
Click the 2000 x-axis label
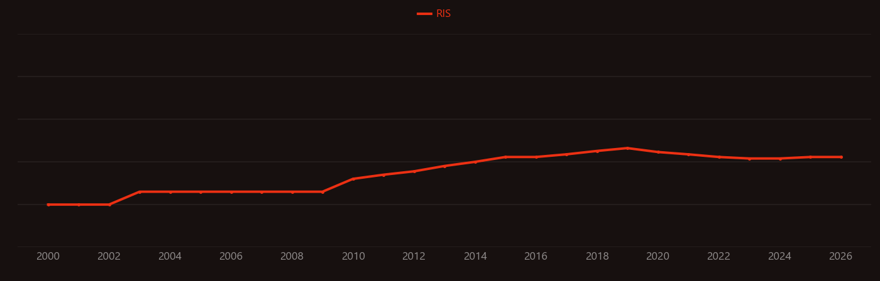(48, 257)
